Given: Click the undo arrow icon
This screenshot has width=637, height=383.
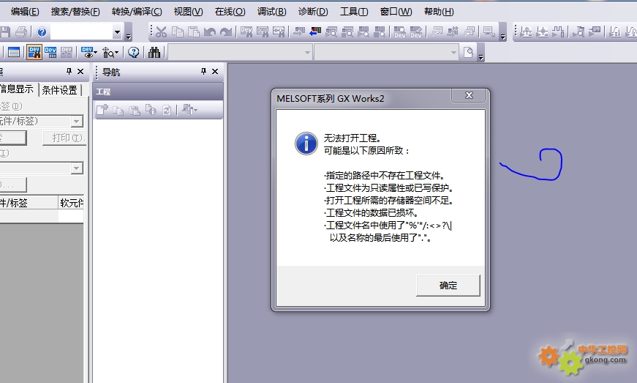Looking at the screenshot, I should coord(210,31).
